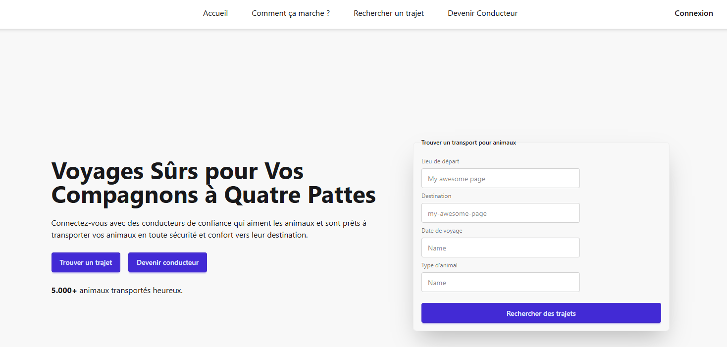Click the "5.000+ animaux transportés heureux" statistic text
Screen dimensions: 727x347
pyautogui.click(x=117, y=291)
